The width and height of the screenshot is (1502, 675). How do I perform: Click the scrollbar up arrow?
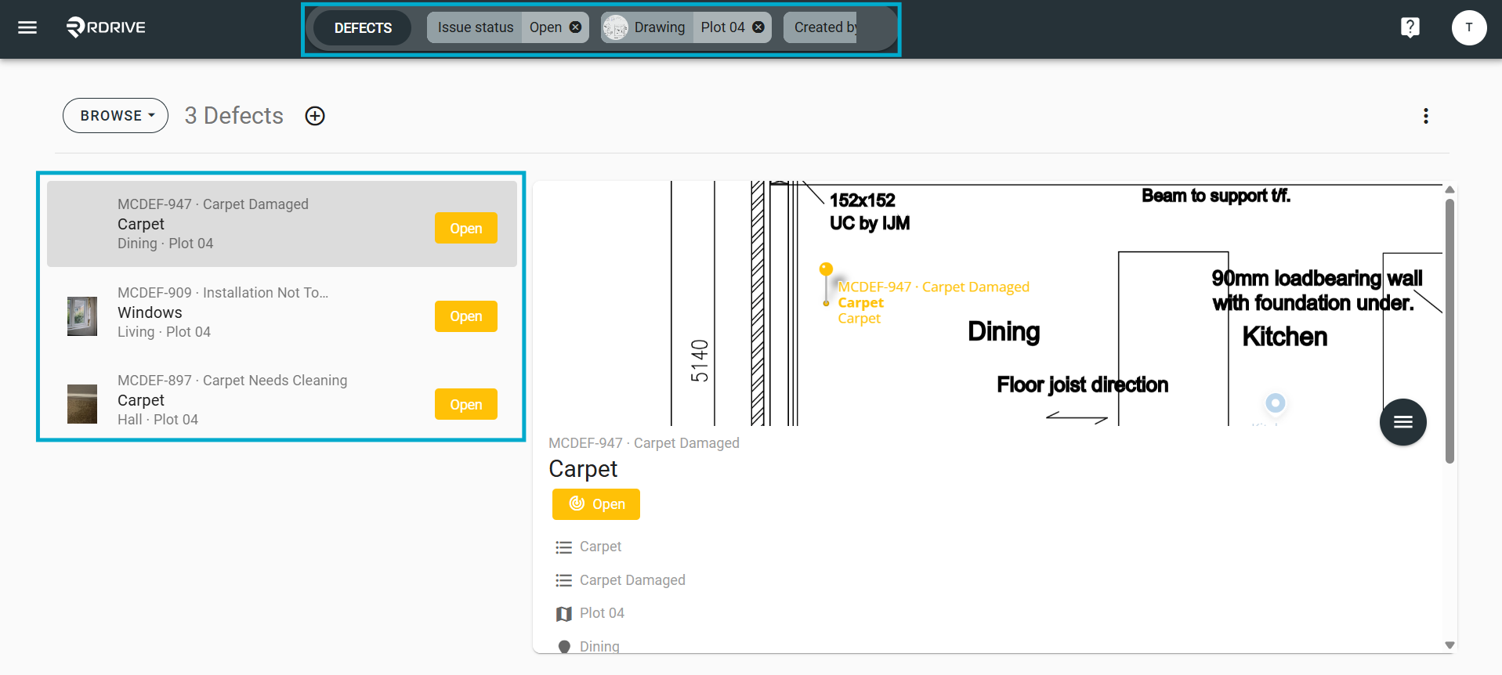point(1450,190)
